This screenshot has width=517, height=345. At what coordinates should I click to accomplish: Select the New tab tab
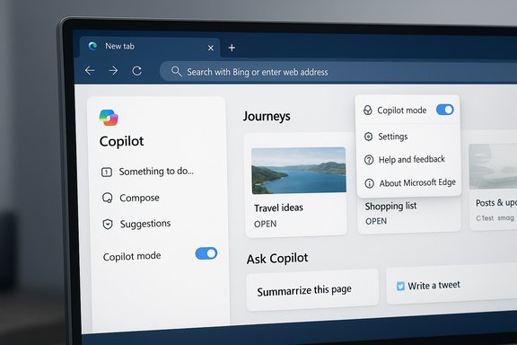(x=150, y=47)
